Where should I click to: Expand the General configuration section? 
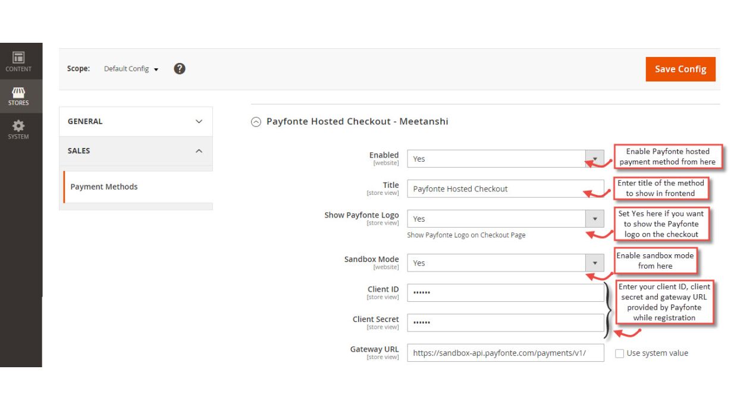136,121
